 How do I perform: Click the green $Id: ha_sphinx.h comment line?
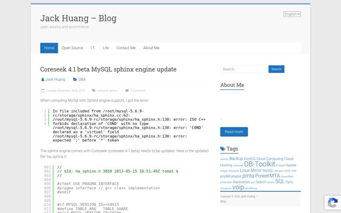[x=117, y=171]
